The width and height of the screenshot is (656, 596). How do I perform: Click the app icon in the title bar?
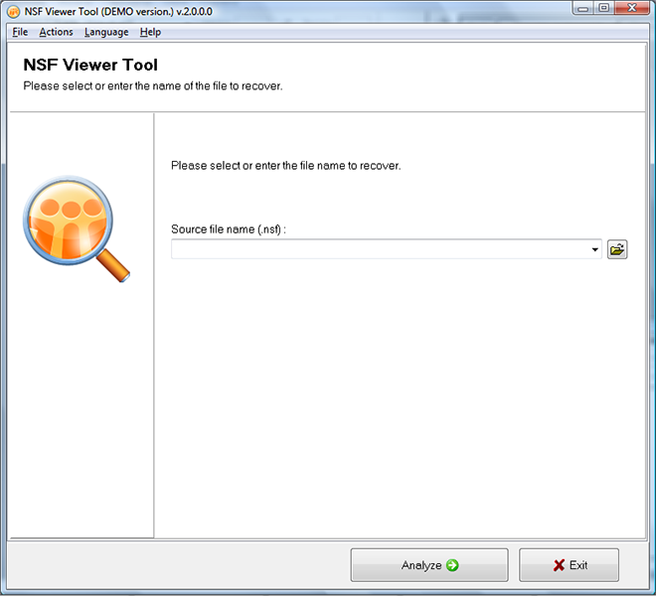click(13, 11)
